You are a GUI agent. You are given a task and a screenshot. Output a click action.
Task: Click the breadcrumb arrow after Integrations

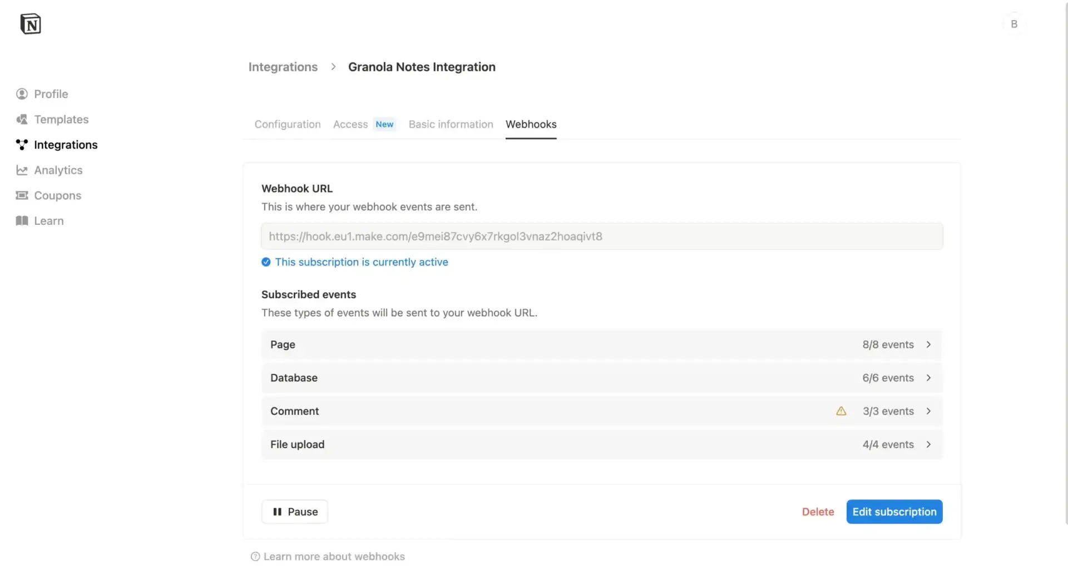[x=333, y=67]
